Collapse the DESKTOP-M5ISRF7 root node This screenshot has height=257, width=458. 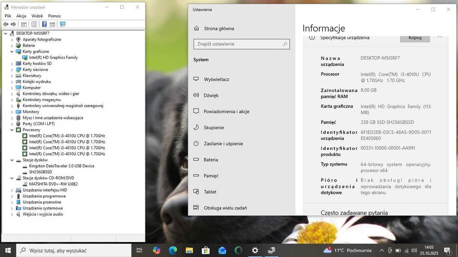[5, 33]
